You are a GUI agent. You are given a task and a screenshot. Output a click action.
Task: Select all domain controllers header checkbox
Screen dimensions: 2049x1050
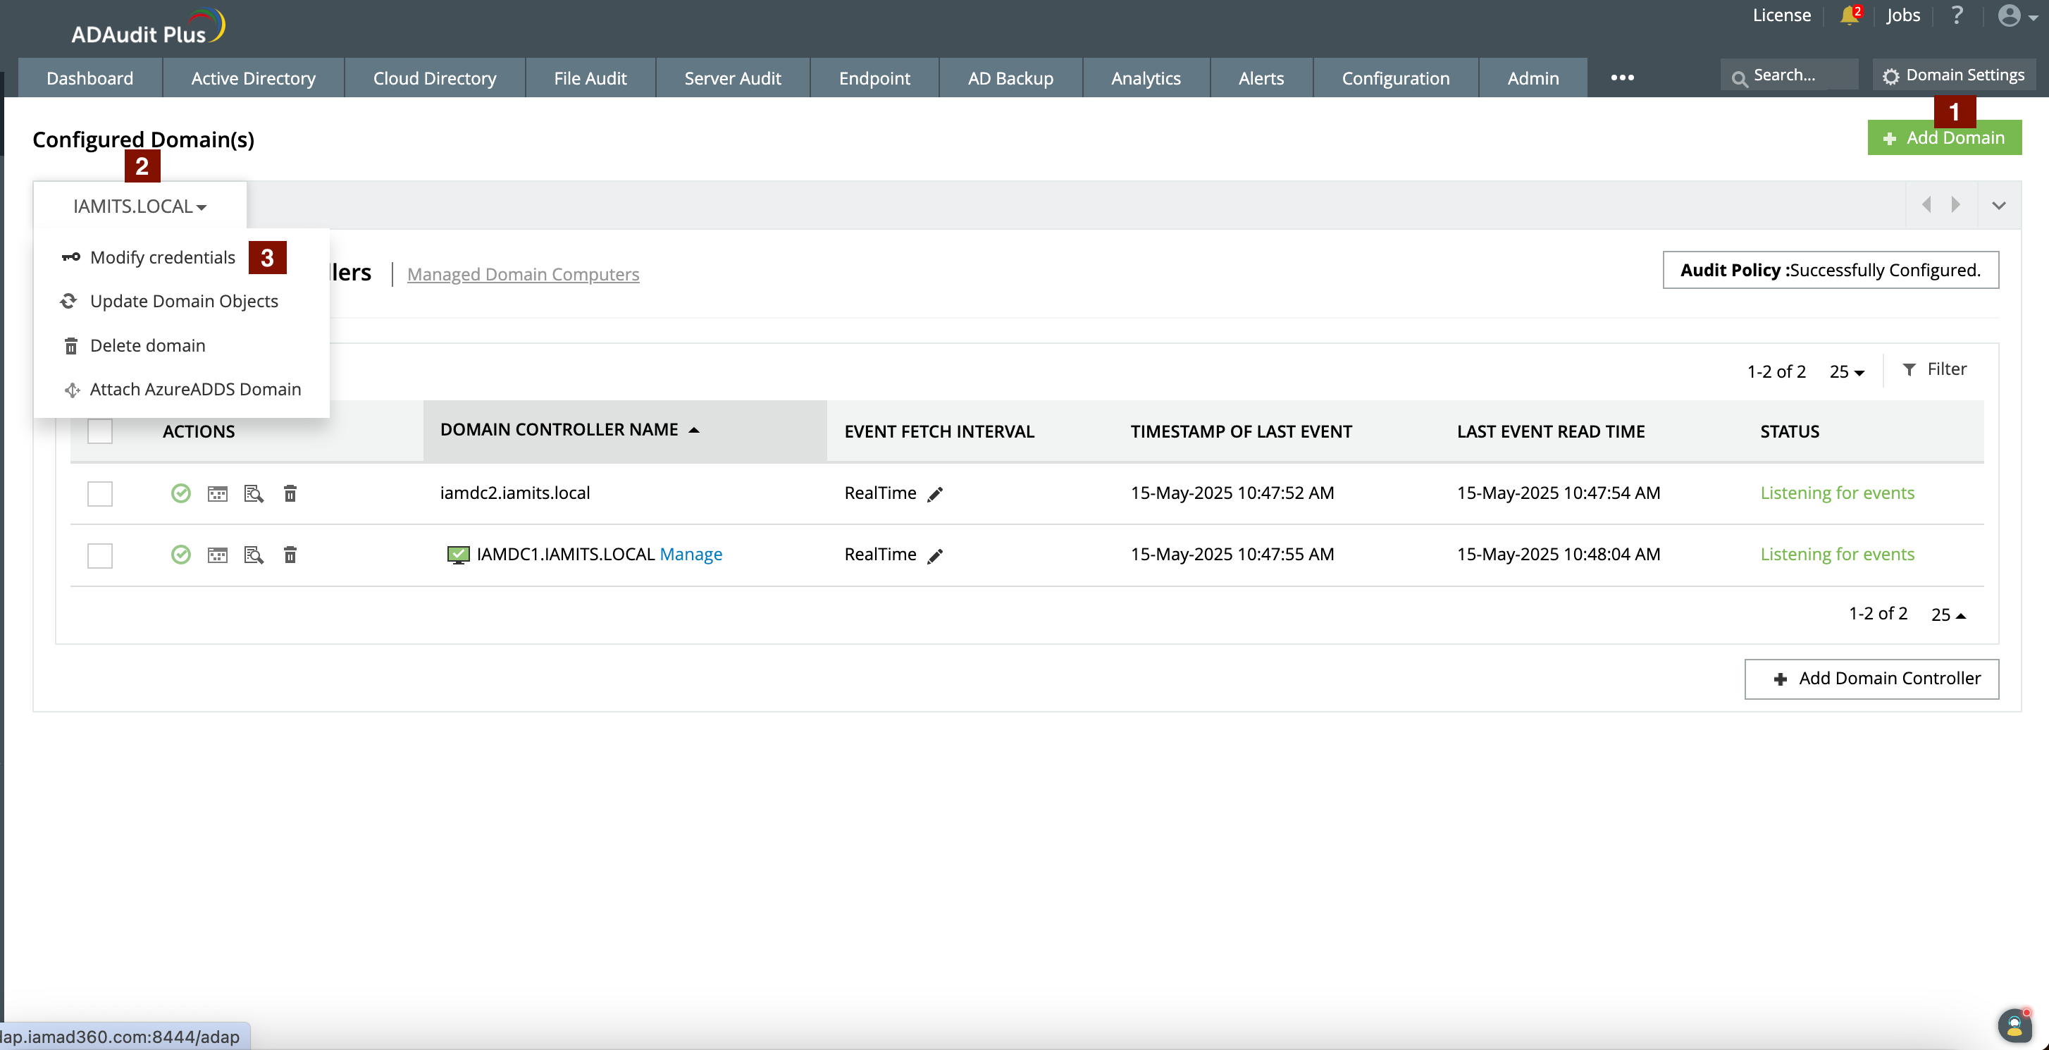[100, 431]
